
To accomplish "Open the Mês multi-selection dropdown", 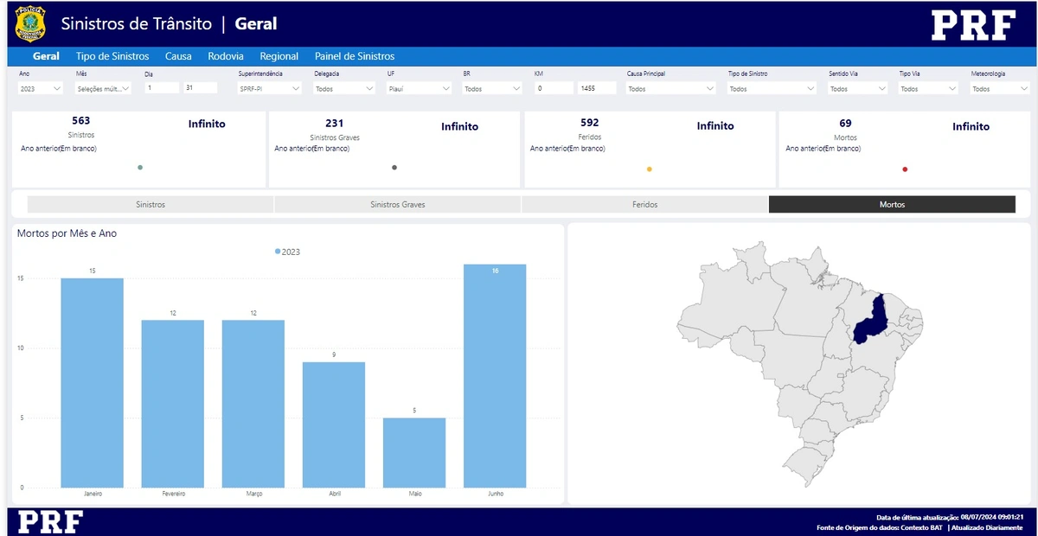I will pyautogui.click(x=103, y=88).
